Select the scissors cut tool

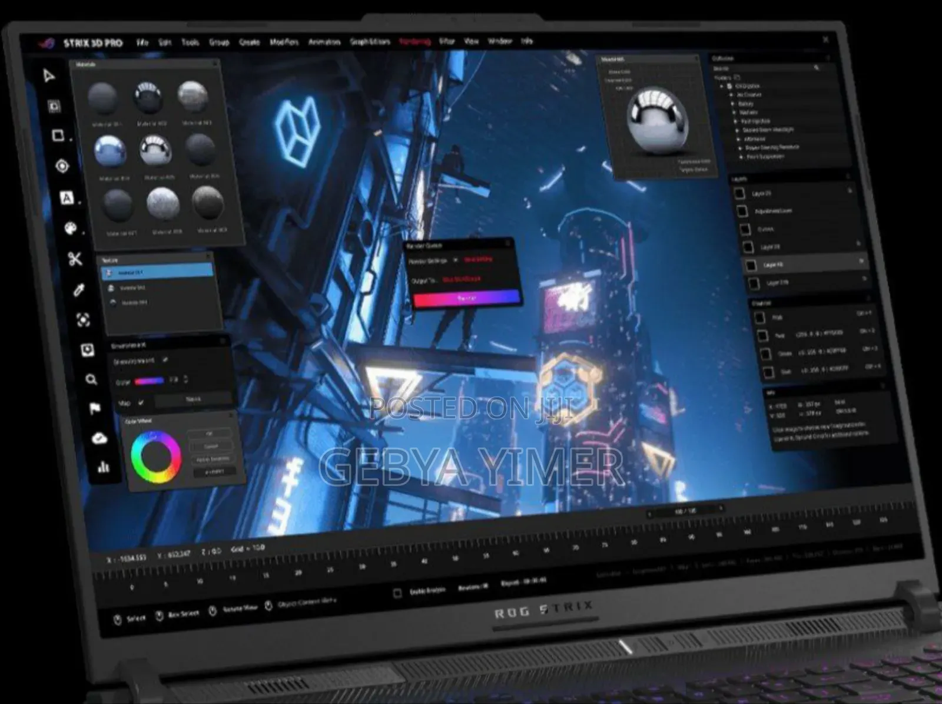point(75,259)
